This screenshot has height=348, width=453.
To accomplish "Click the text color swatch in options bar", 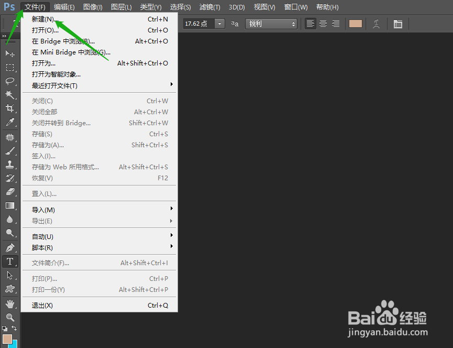I will pyautogui.click(x=356, y=24).
